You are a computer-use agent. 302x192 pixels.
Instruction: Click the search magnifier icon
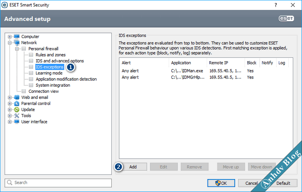pyautogui.click(x=9, y=183)
